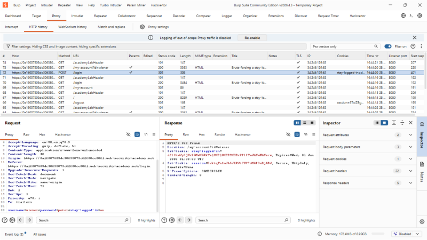Viewport: 427px width, 240px height.
Task: Switch to Decoder tool tab
Action: pyautogui.click(x=179, y=16)
